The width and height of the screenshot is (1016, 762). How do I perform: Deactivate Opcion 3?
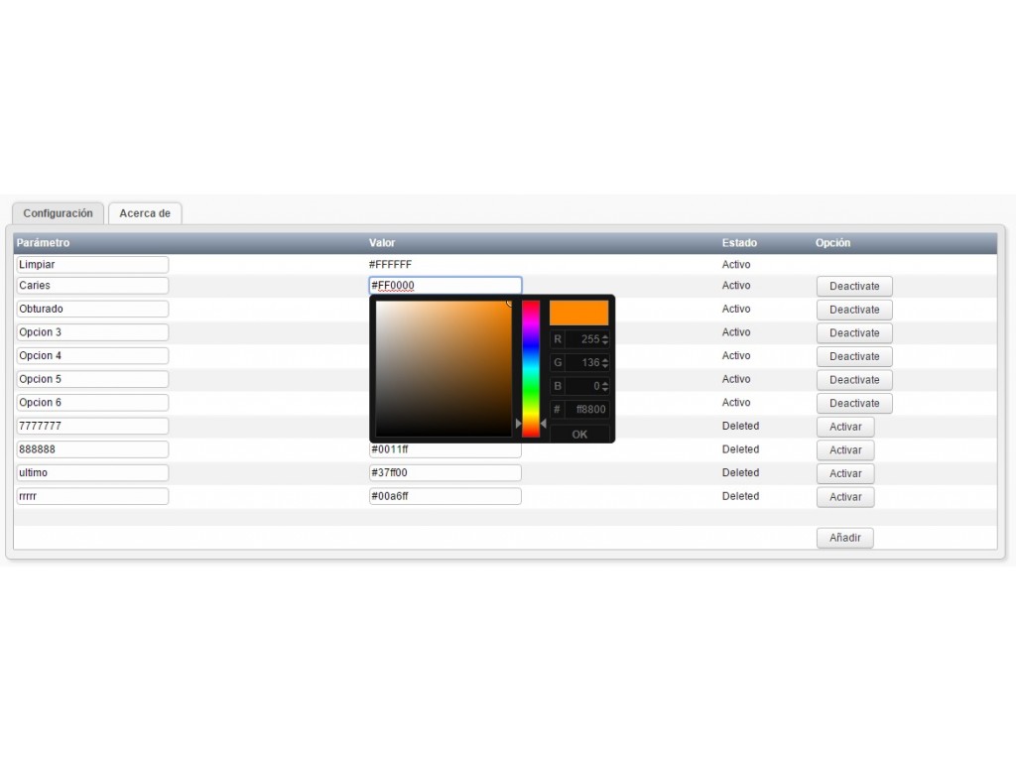[854, 332]
